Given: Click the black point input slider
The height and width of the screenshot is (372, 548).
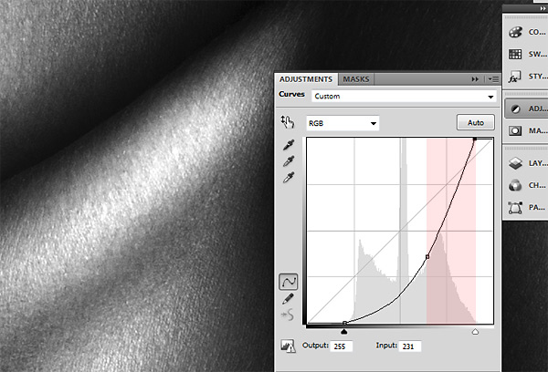Looking at the screenshot, I should click(x=344, y=332).
